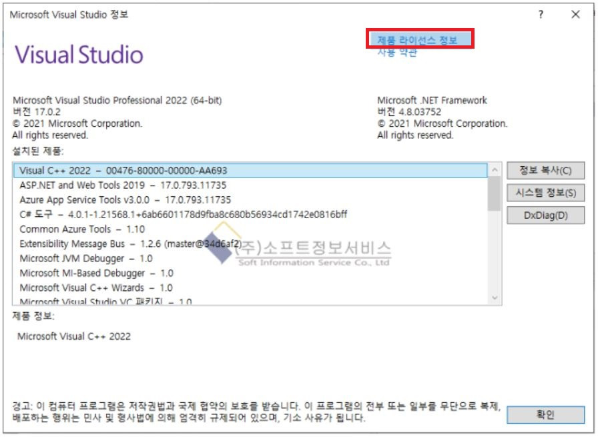Select Microsoft JVM Debugger row
The width and height of the screenshot is (598, 437).
(250, 259)
